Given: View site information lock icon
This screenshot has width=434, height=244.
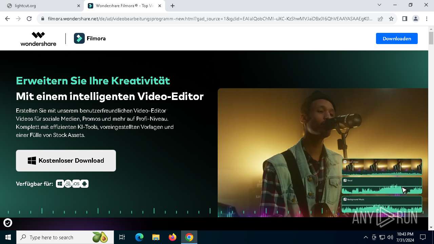Looking at the screenshot, I should [42, 19].
